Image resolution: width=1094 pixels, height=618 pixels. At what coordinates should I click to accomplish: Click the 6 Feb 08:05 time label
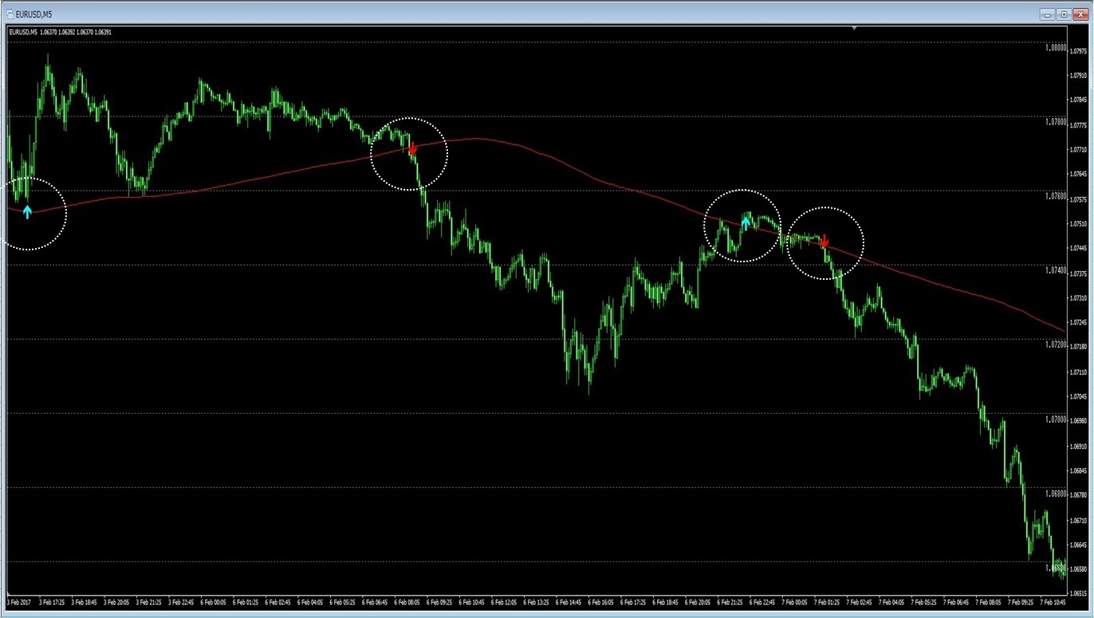point(407,603)
